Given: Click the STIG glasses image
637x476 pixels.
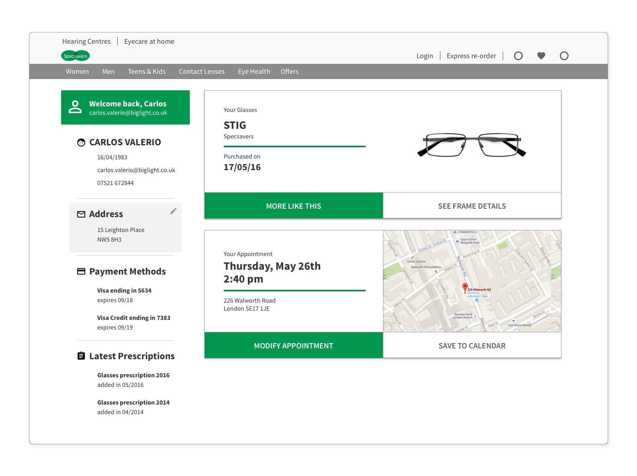Looking at the screenshot, I should click(472, 145).
